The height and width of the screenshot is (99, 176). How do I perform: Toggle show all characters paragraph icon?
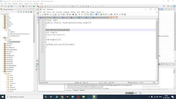(94, 14)
